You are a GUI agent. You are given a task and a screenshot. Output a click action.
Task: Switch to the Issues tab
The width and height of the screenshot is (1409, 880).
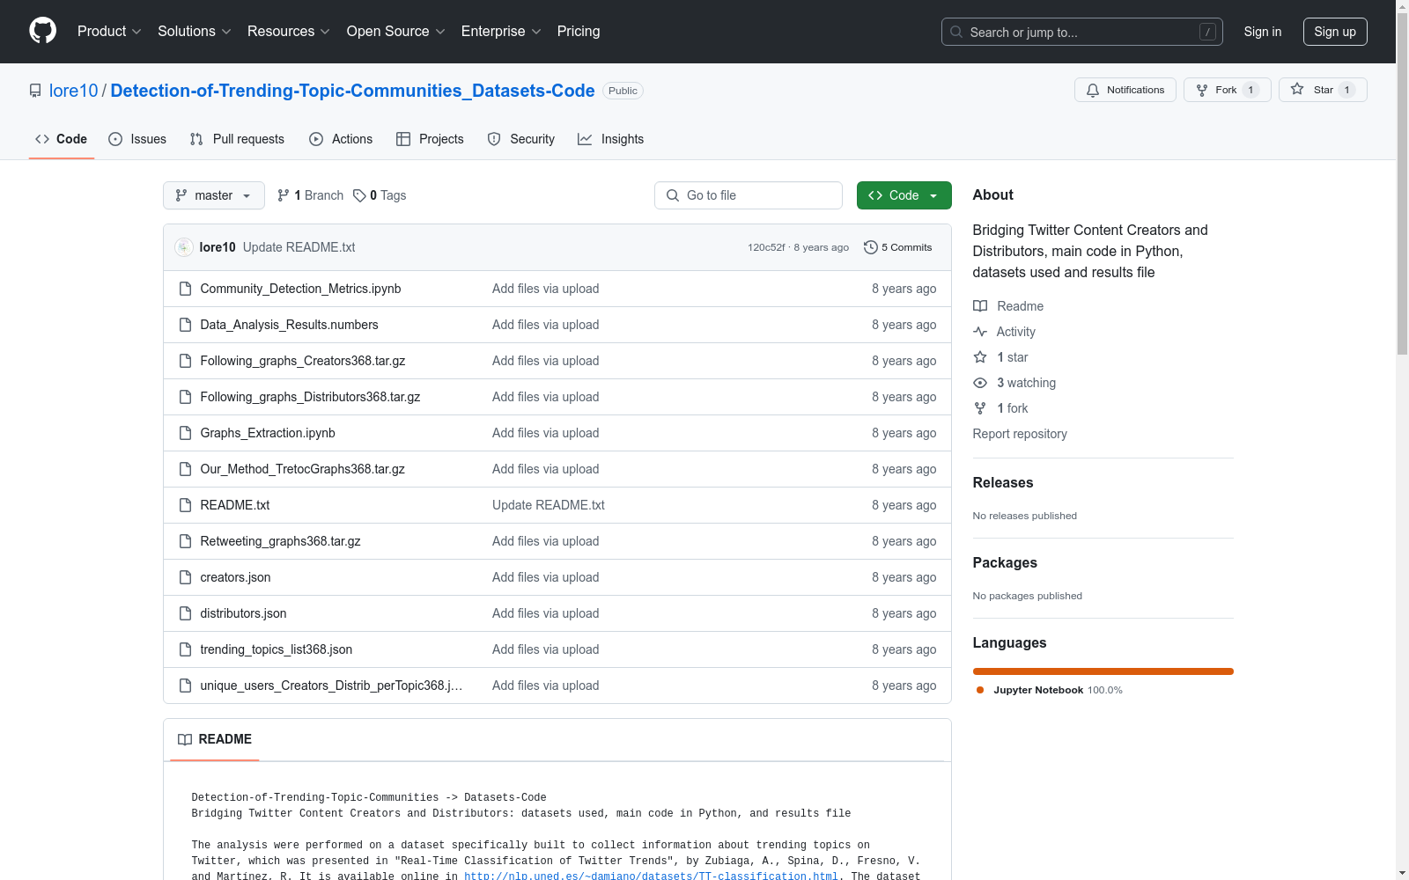(x=137, y=139)
